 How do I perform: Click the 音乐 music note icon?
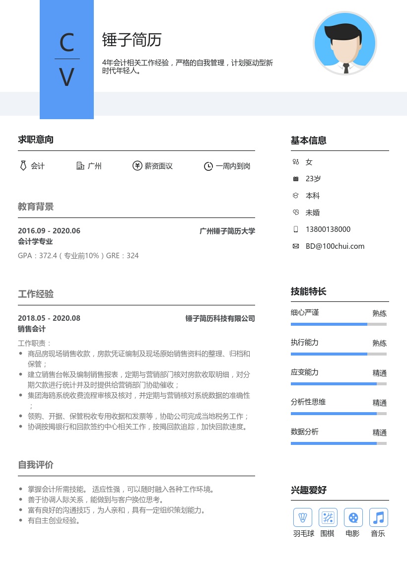(378, 517)
